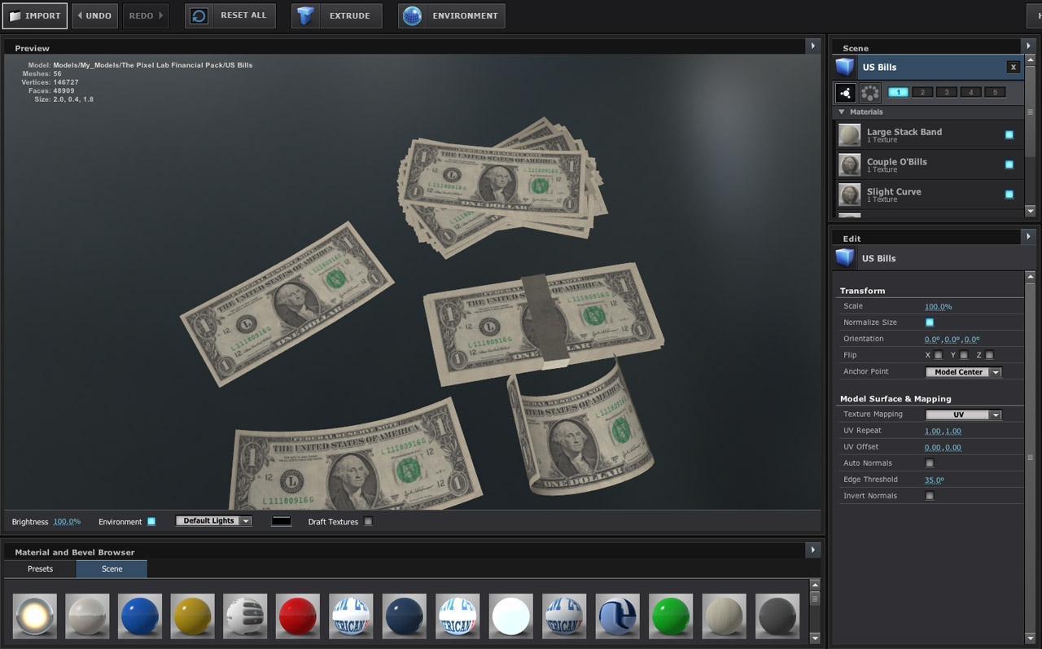Expand the Preview panel menu arrow
Screen dimensions: 1042x649
pyautogui.click(x=812, y=46)
